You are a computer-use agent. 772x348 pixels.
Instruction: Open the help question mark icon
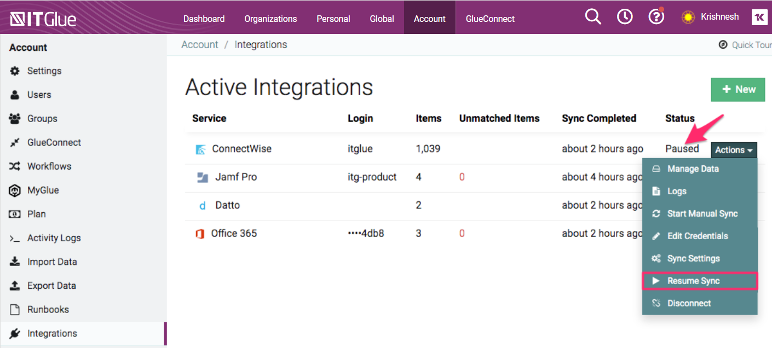click(x=656, y=17)
